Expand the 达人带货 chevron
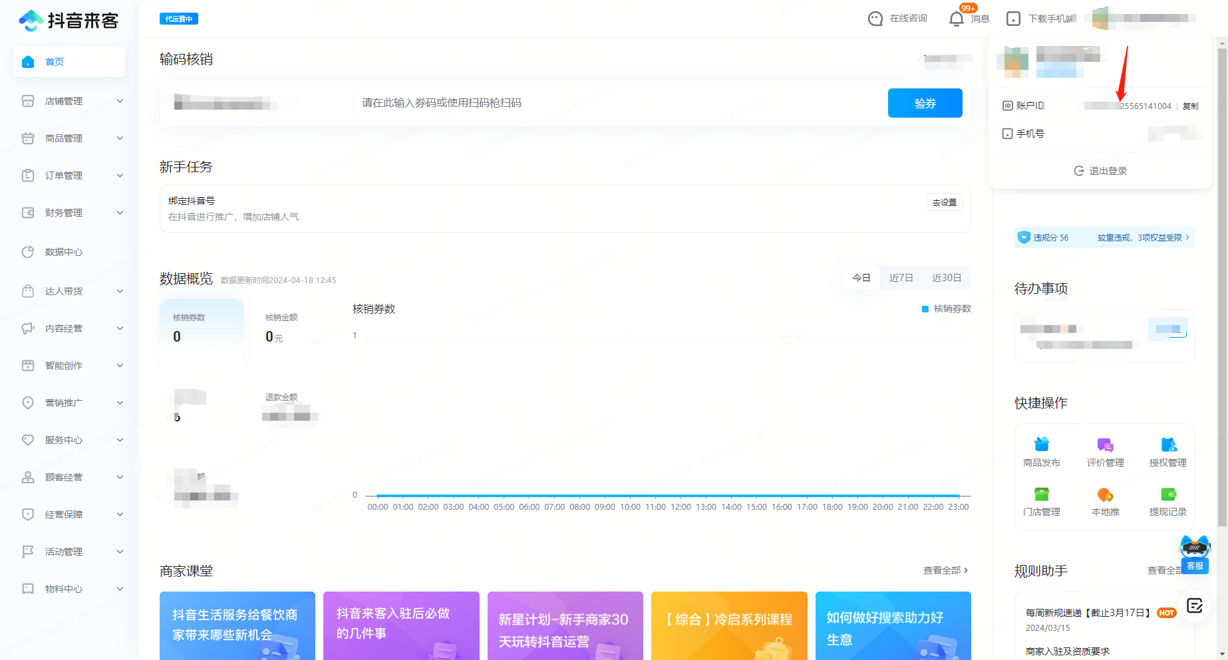The width and height of the screenshot is (1228, 660). (120, 291)
